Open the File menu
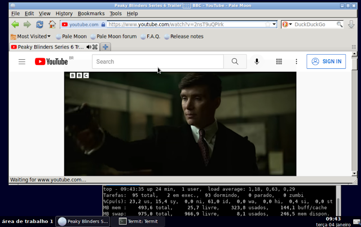Screen dimensions: 361x227 15,14
